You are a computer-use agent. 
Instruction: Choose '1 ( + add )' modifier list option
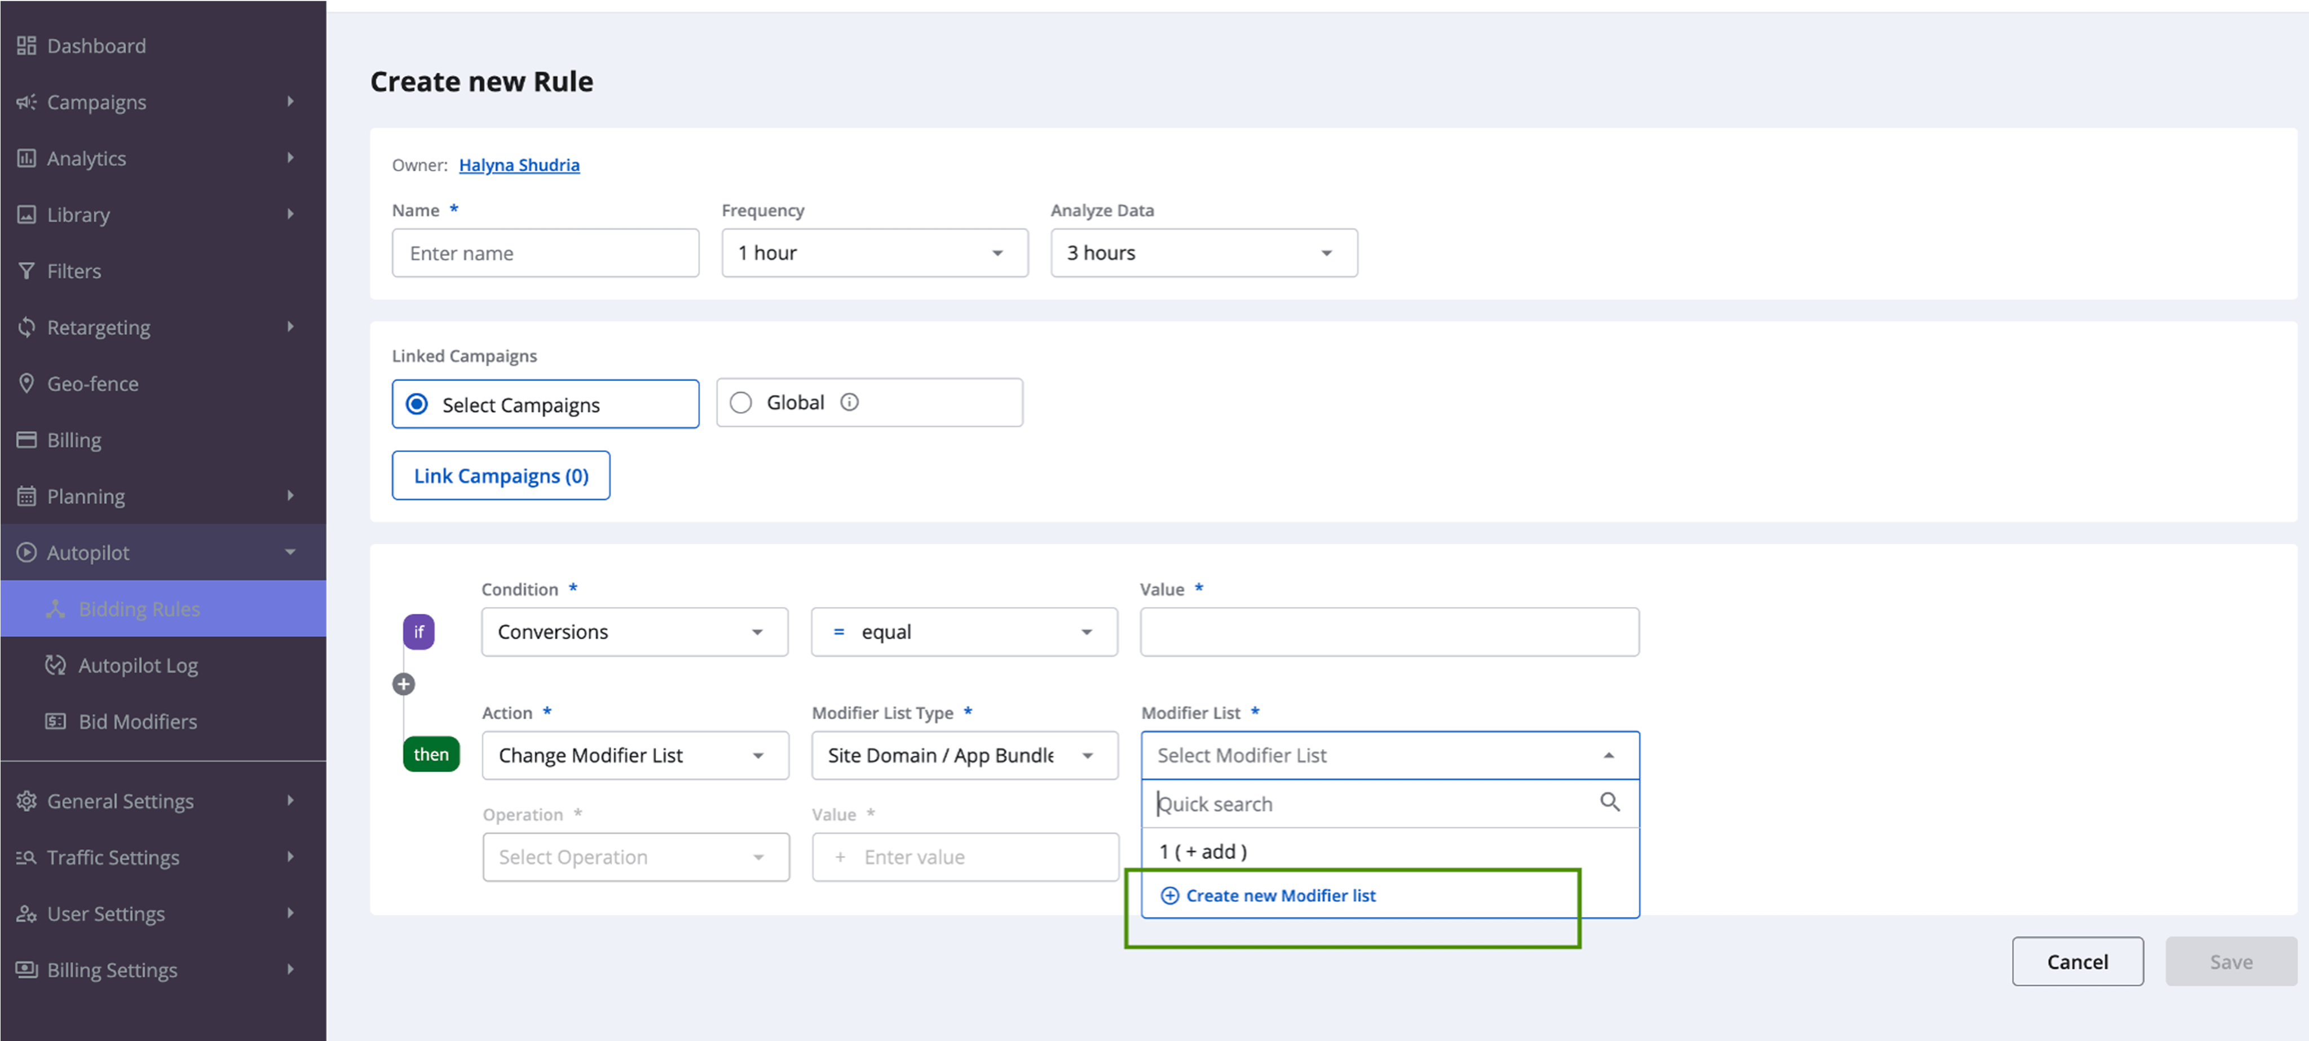(1390, 851)
